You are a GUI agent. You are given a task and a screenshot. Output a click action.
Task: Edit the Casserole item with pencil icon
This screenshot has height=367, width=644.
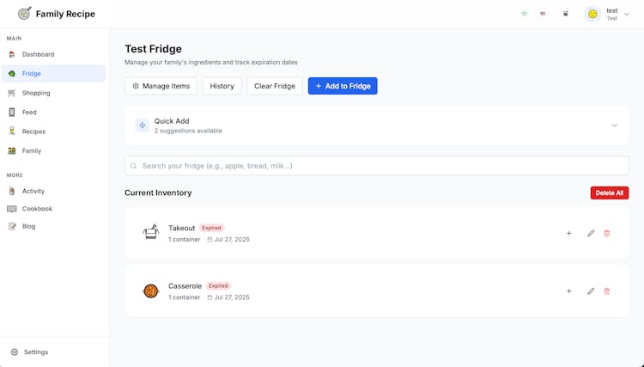point(591,291)
